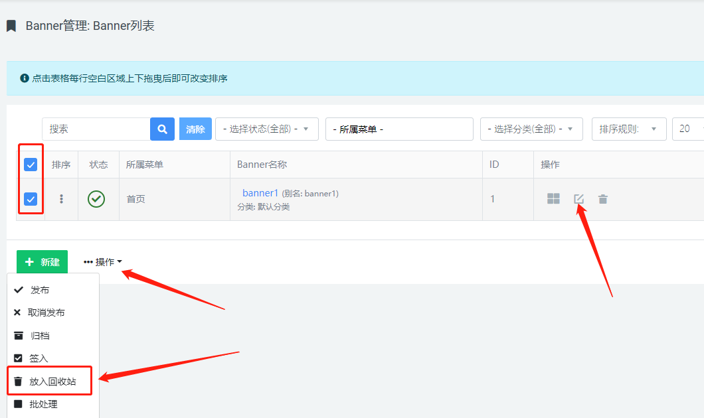Screen dimensions: 704x418
Task: Click the magnifier search button
Action: (162, 129)
